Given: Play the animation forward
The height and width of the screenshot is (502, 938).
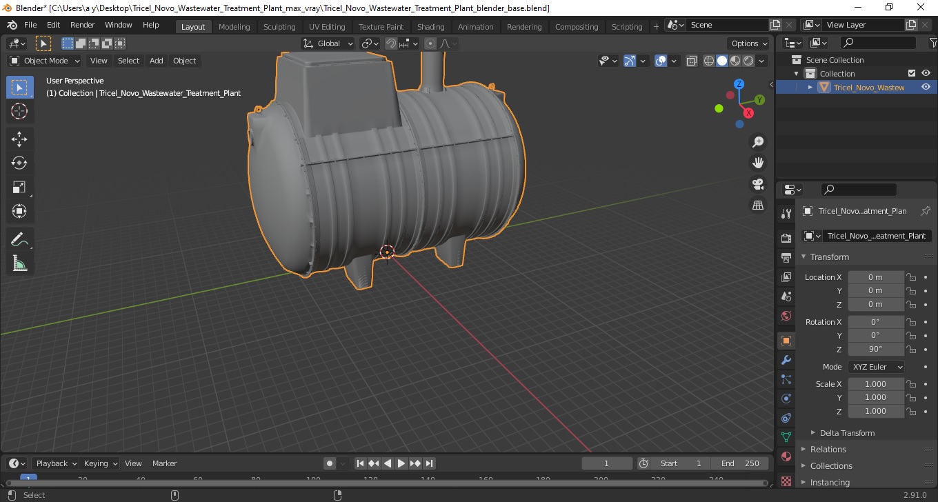Looking at the screenshot, I should pyautogui.click(x=401, y=463).
